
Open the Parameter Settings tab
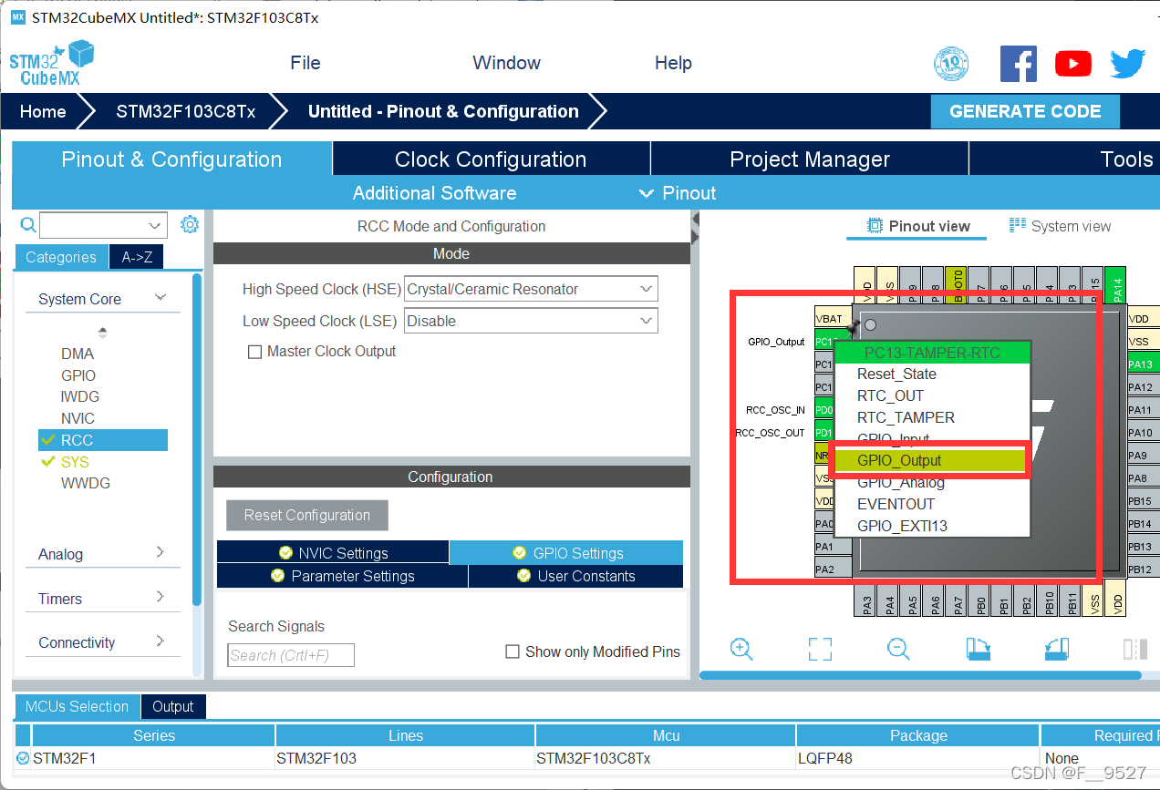tap(342, 576)
